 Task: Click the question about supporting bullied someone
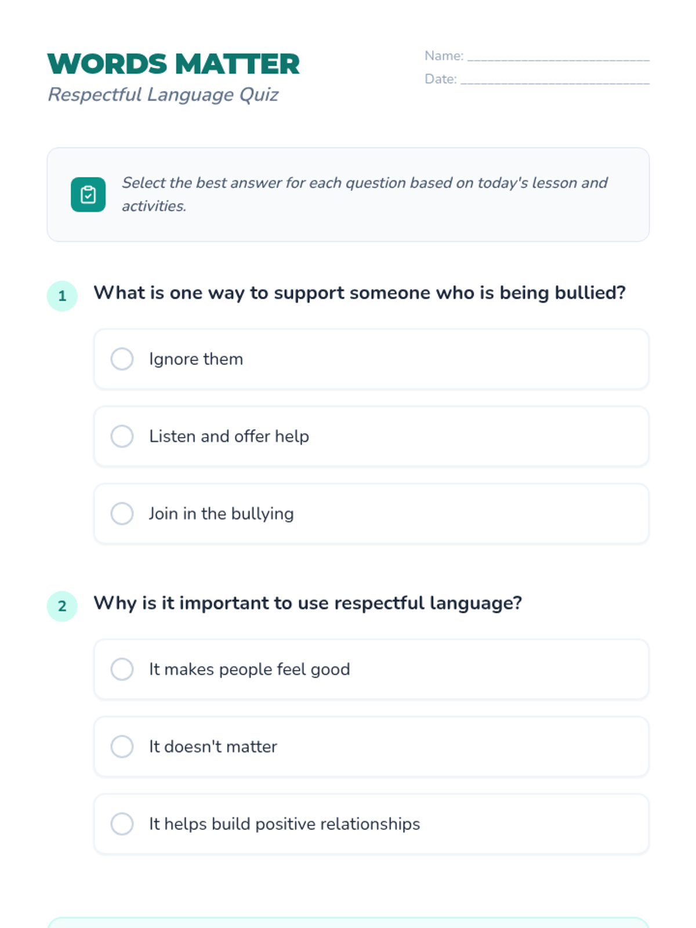(360, 293)
